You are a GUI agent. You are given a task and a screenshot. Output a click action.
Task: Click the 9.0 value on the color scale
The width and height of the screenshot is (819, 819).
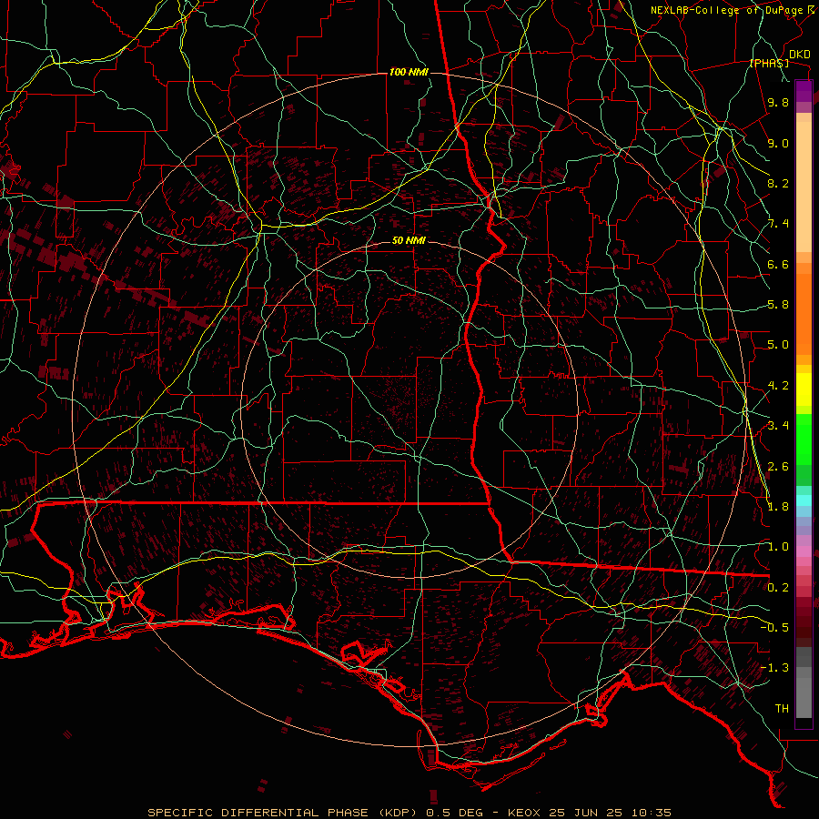point(778,143)
